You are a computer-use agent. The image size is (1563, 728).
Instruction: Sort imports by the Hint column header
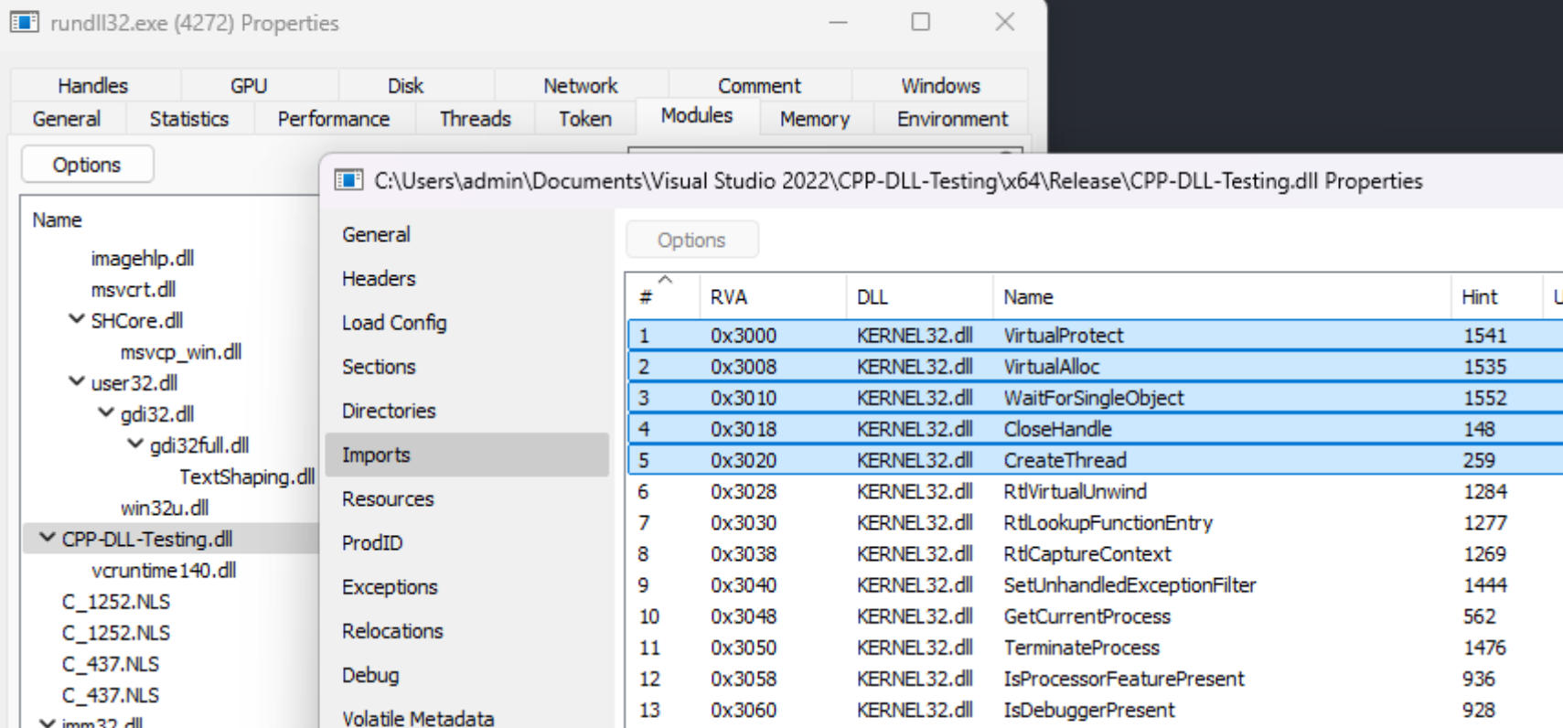(1496, 296)
